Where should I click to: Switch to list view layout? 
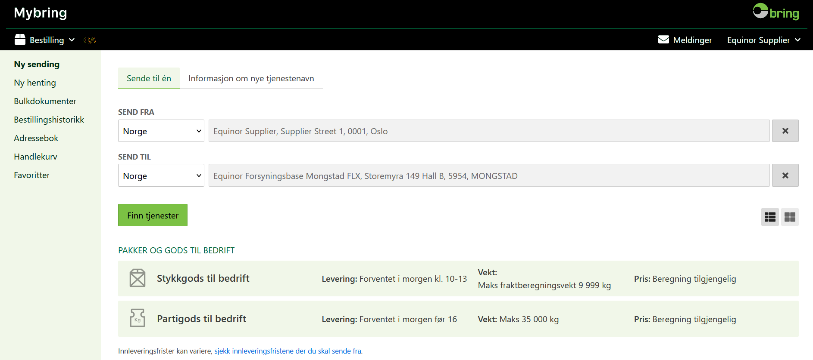point(770,217)
